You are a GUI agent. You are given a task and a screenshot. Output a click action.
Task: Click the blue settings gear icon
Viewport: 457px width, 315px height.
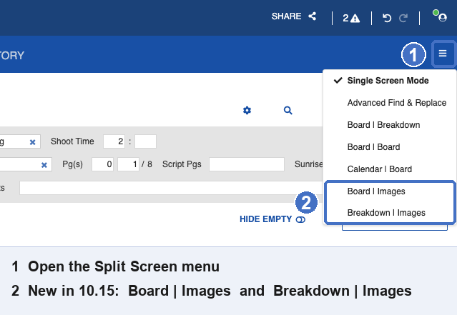[x=247, y=110]
